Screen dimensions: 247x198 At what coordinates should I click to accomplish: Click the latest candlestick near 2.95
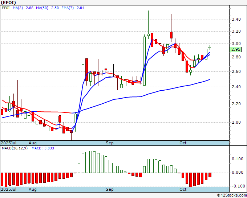click(210, 47)
